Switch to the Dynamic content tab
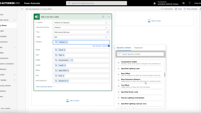The height and width of the screenshot is (113, 201). click(124, 48)
